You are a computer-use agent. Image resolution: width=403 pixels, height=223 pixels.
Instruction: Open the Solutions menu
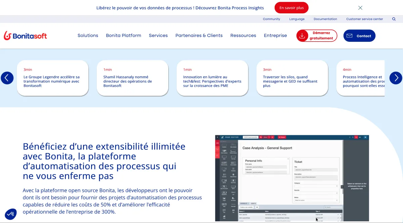(88, 35)
